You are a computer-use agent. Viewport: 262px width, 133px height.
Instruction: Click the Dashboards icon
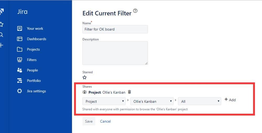[x=20, y=39]
